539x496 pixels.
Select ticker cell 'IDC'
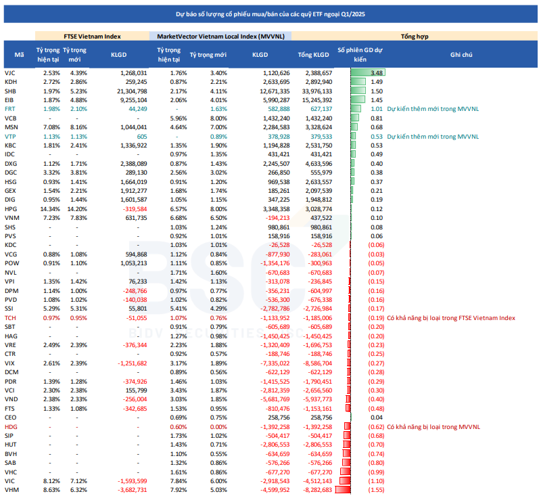click(x=9, y=154)
